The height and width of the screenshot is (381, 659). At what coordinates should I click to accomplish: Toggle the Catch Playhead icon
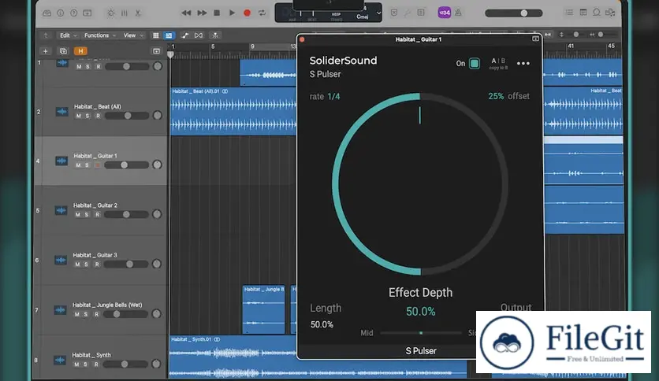215,35
